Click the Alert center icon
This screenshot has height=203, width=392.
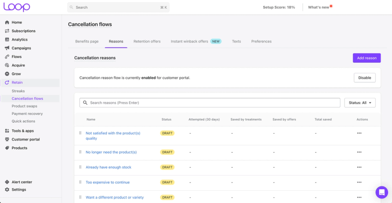point(7,182)
